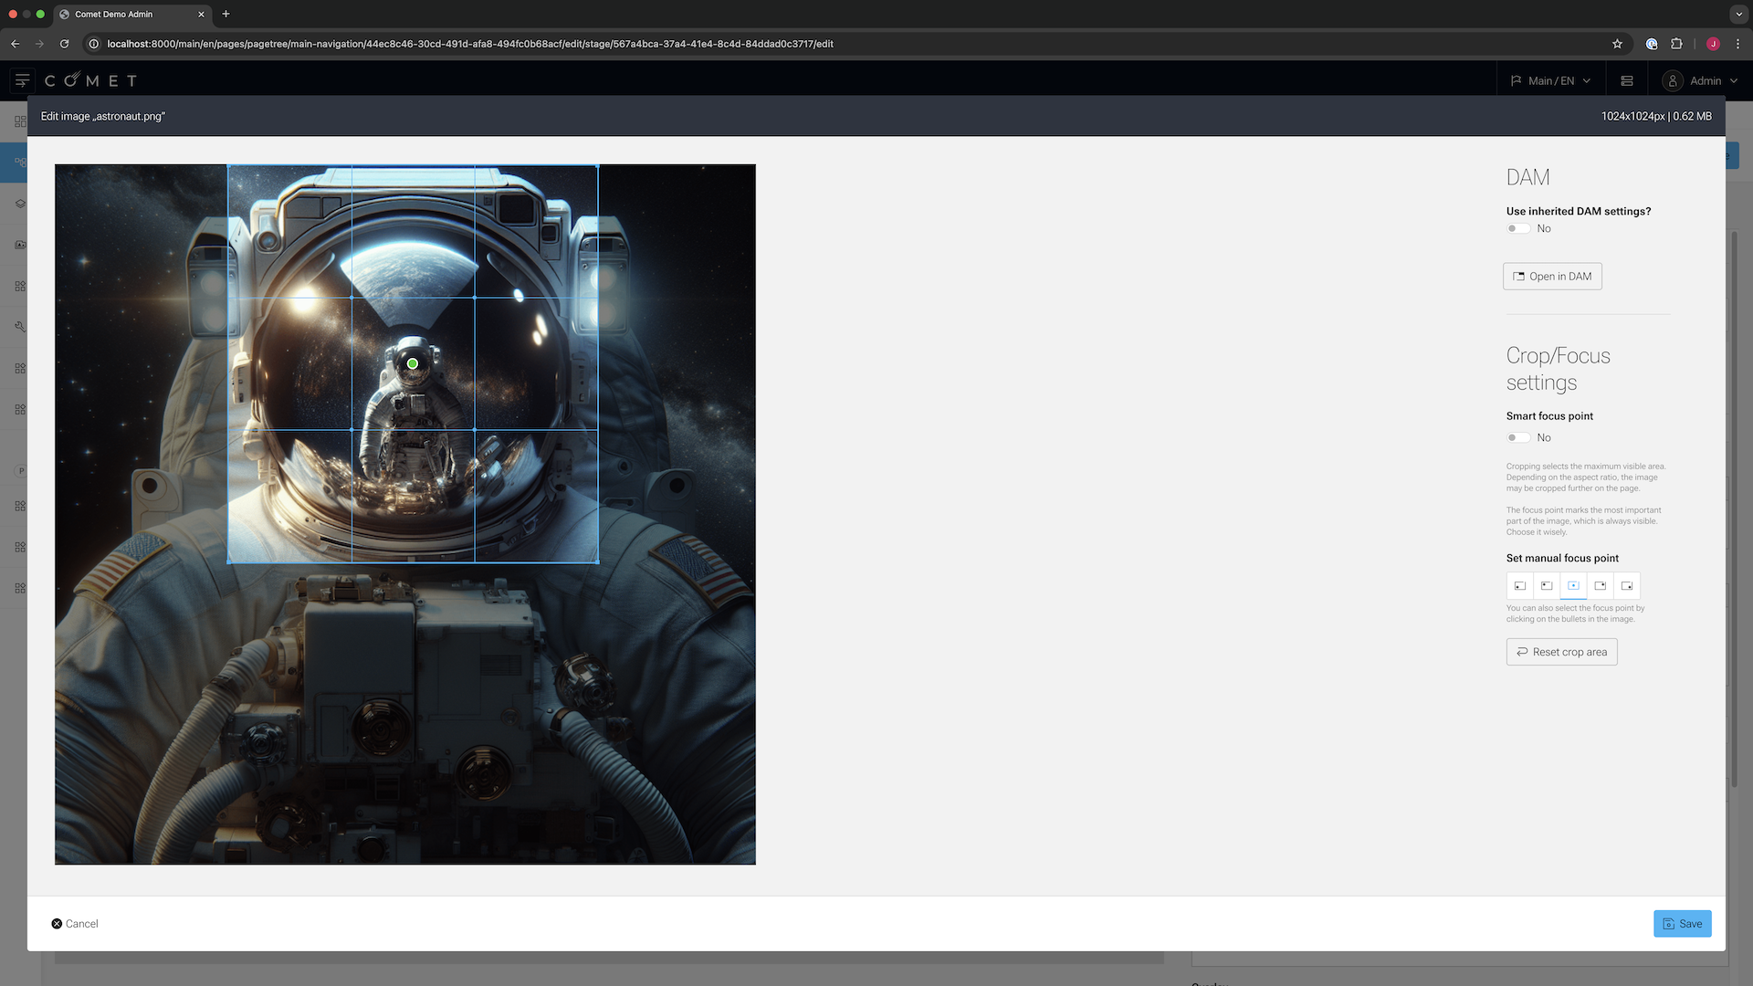
Task: Set focus point to bottom-right icon
Action: click(1627, 585)
